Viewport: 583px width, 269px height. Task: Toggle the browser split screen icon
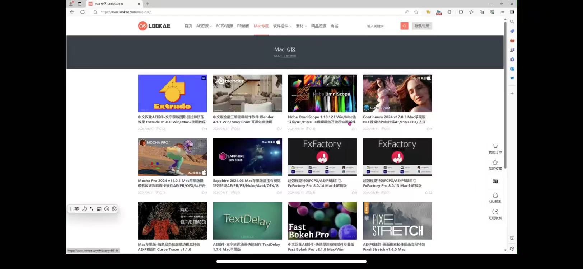(461, 12)
